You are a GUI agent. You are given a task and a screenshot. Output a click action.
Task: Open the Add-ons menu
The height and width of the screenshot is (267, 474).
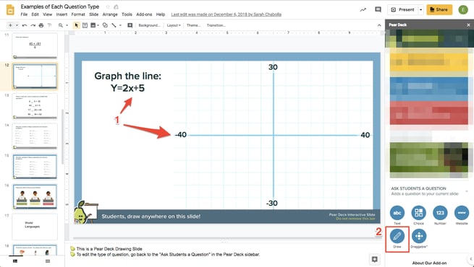[144, 14]
